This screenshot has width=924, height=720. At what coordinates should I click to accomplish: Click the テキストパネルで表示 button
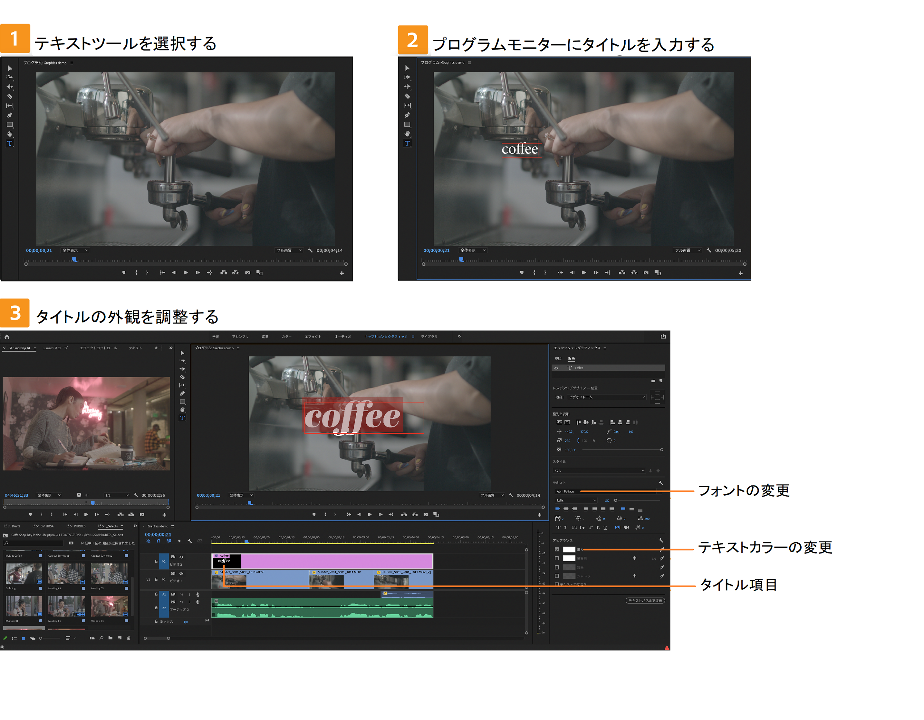[x=645, y=601]
